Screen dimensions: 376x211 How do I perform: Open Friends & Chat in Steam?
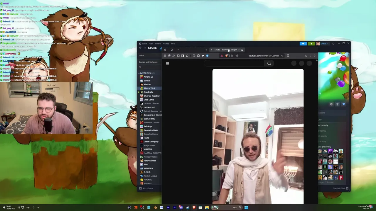point(340,188)
